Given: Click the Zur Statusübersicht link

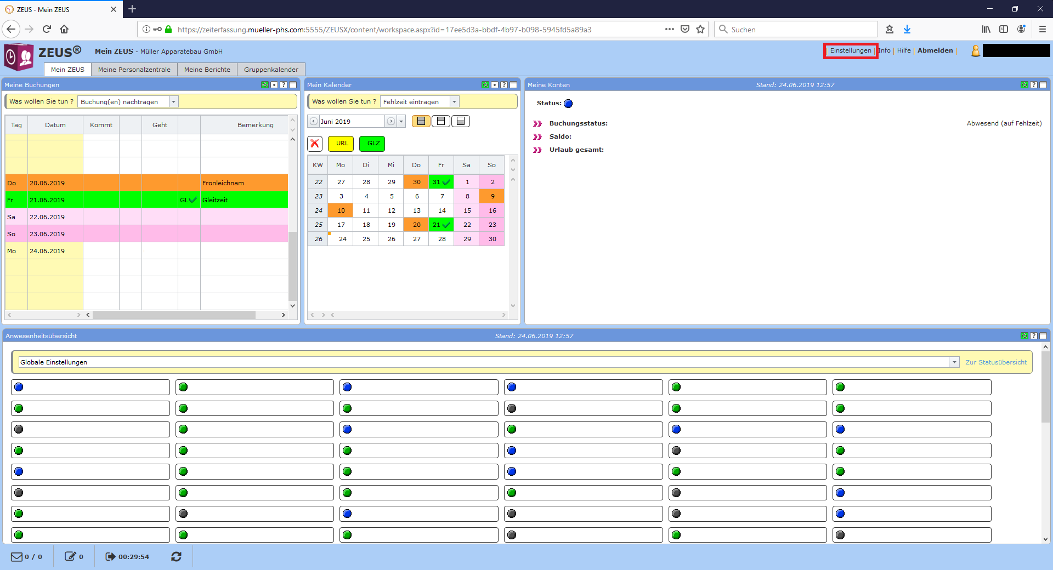Looking at the screenshot, I should coord(995,362).
